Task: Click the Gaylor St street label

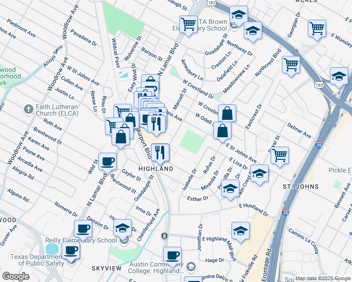Action: pos(131,175)
